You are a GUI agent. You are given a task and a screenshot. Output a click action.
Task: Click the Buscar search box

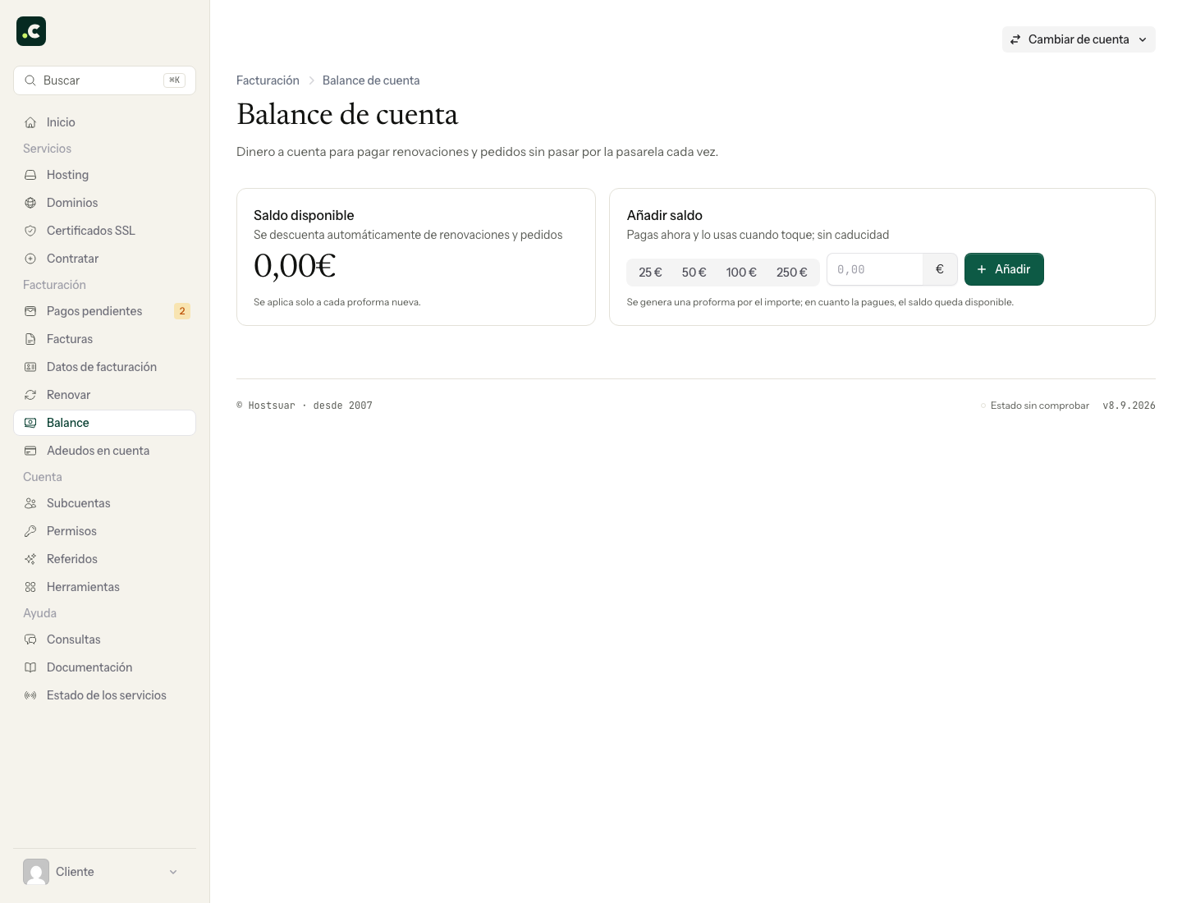tap(104, 80)
